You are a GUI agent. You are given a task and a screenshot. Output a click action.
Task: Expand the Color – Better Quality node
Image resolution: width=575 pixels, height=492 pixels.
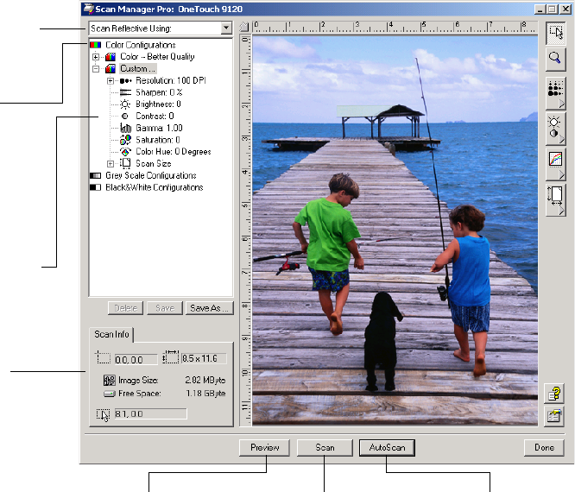coord(97,57)
